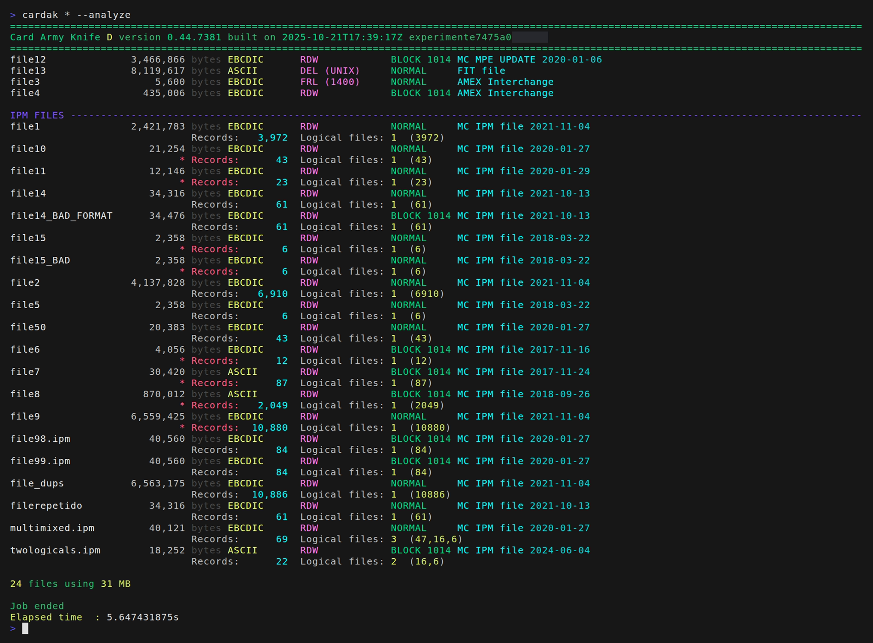
Task: Click the DEL (UNIX) format label
Action: 330,70
